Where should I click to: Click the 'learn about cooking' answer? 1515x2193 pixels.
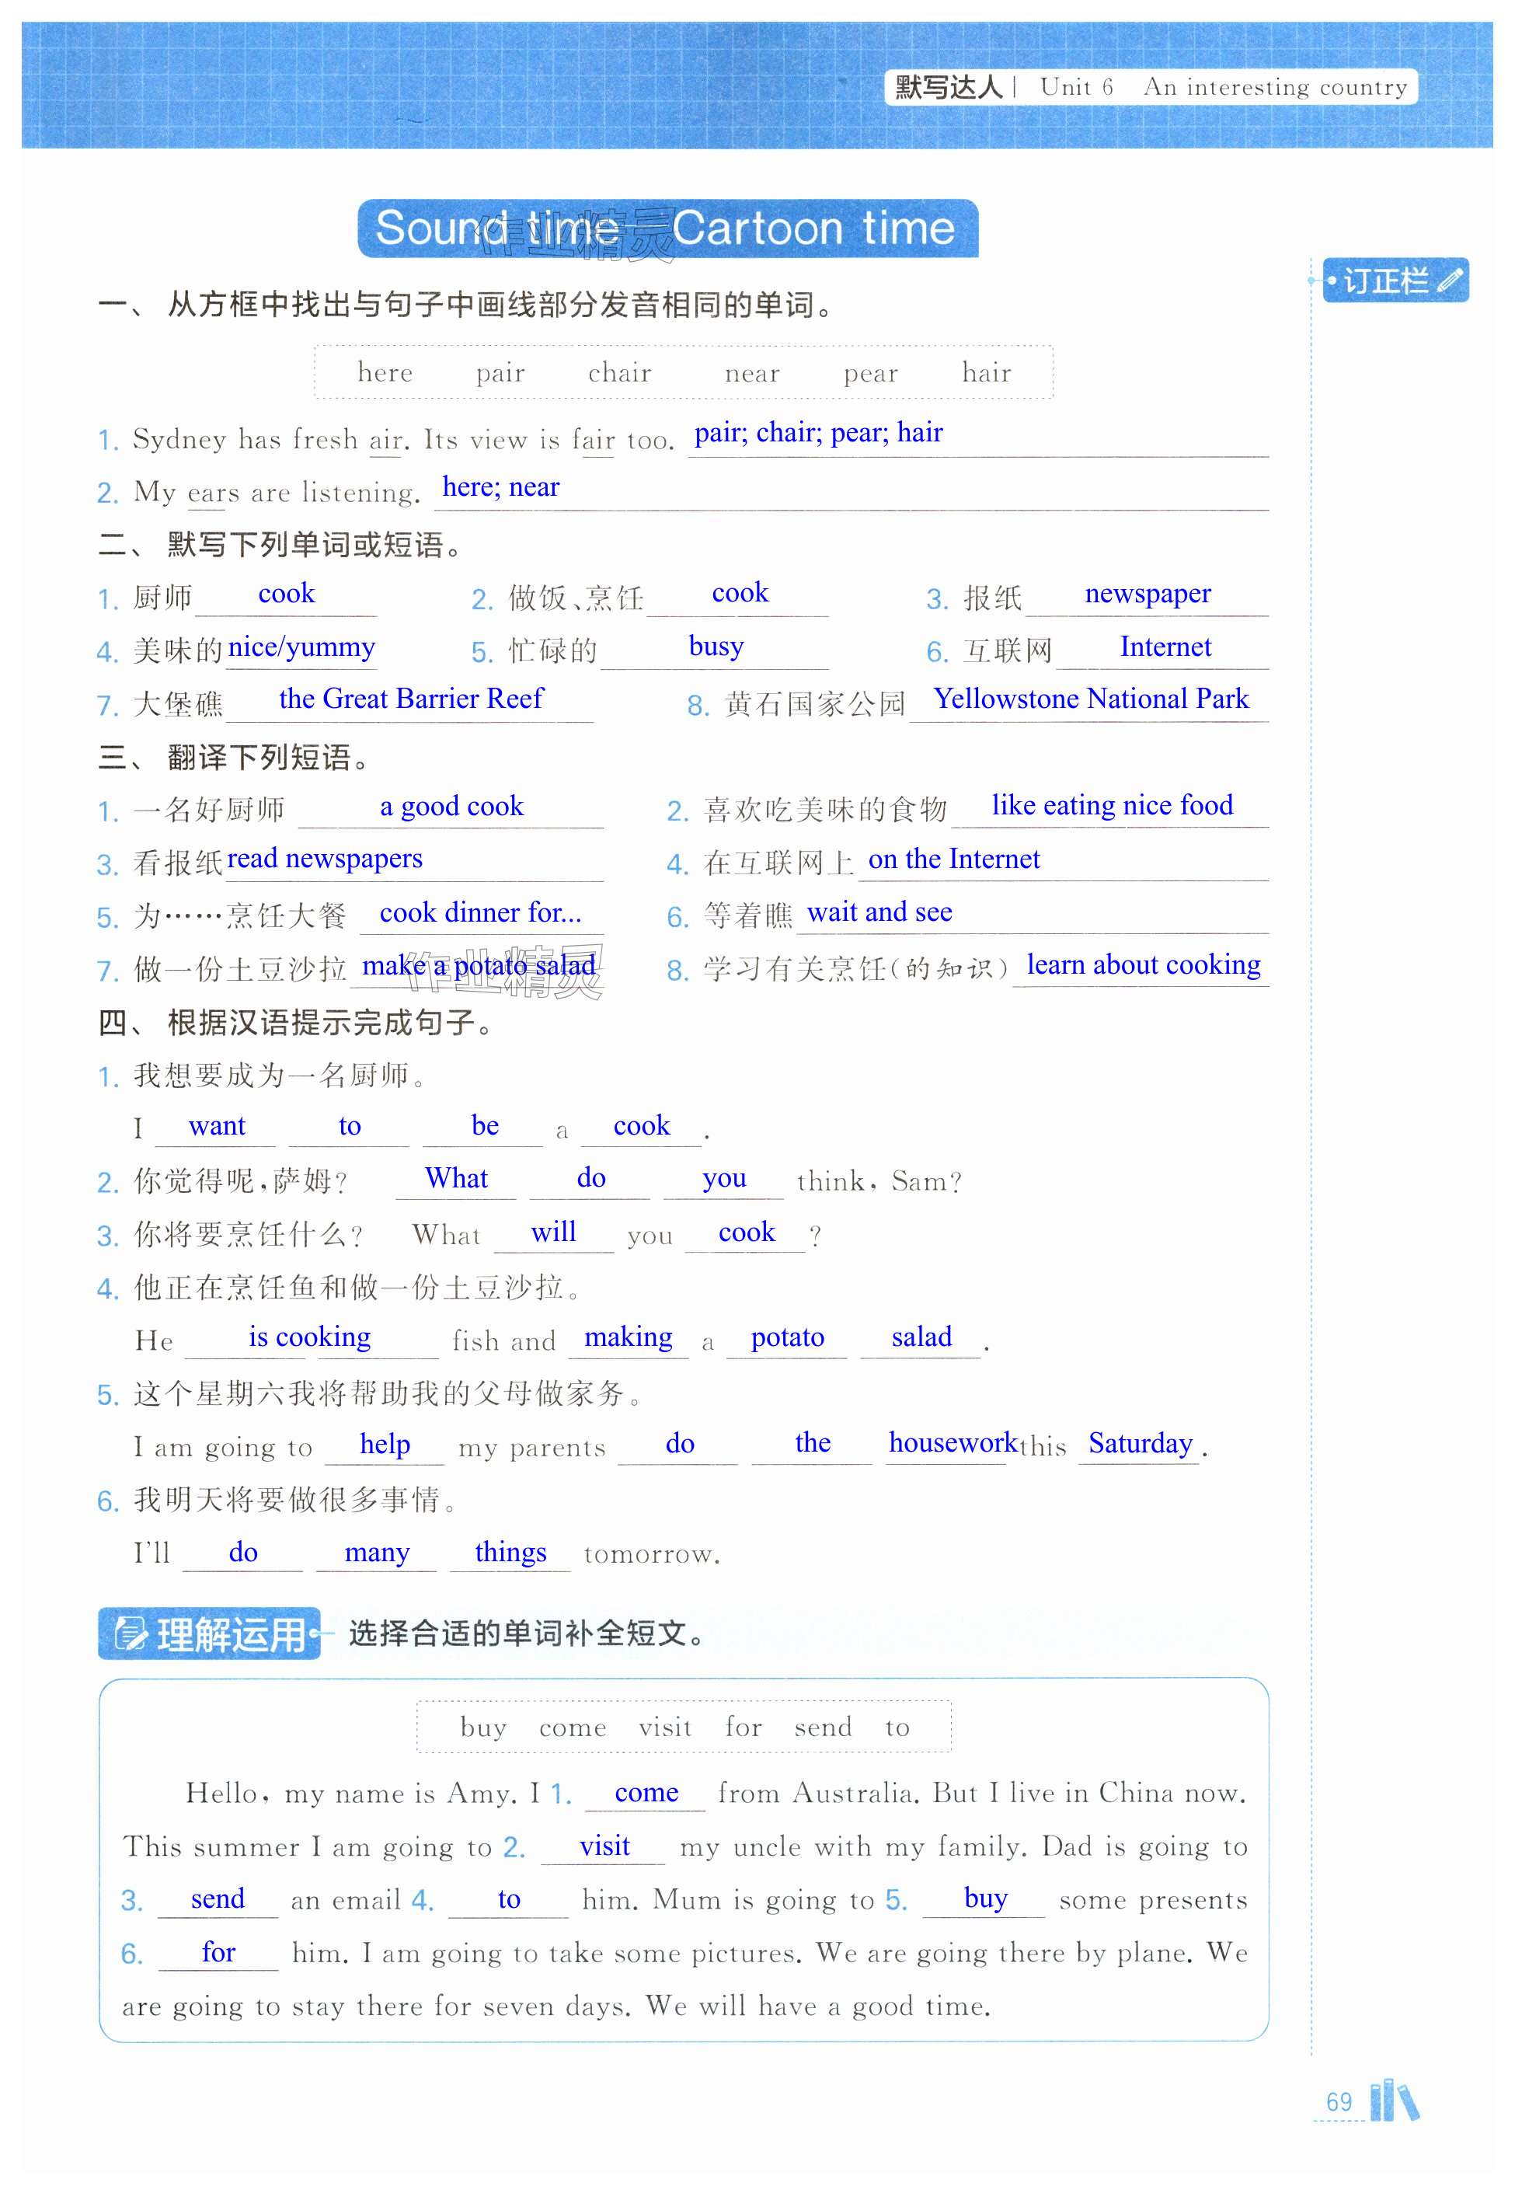click(1143, 964)
